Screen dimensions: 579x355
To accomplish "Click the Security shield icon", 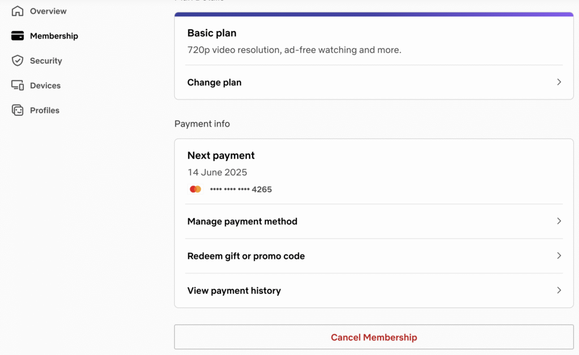I will (x=18, y=60).
